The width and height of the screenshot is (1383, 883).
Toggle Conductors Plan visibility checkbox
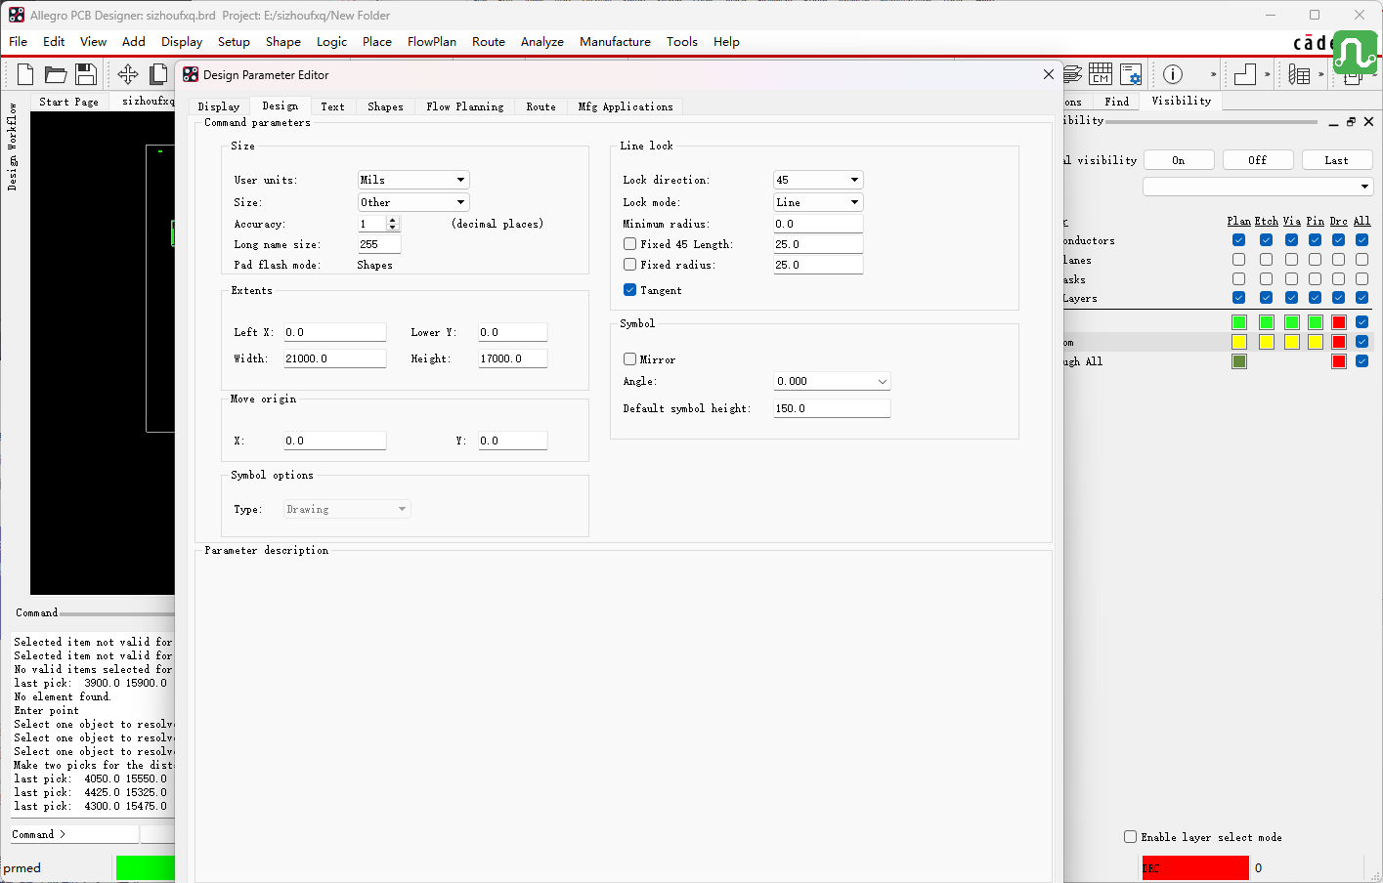point(1238,240)
